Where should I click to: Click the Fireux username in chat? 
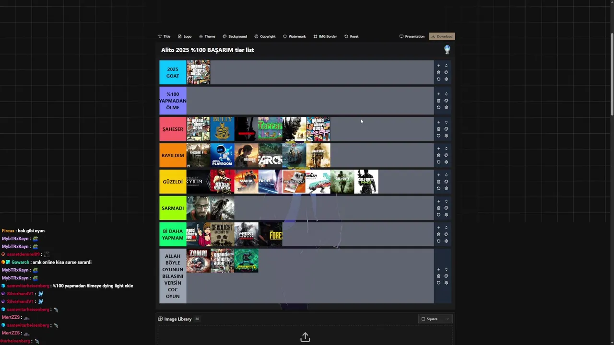[x=8, y=230]
